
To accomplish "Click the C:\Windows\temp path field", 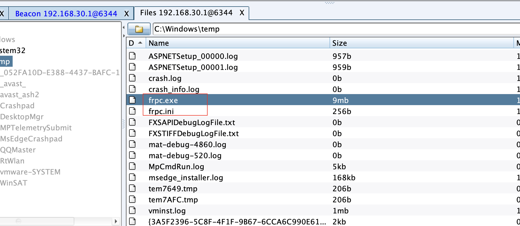I will pyautogui.click(x=336, y=29).
